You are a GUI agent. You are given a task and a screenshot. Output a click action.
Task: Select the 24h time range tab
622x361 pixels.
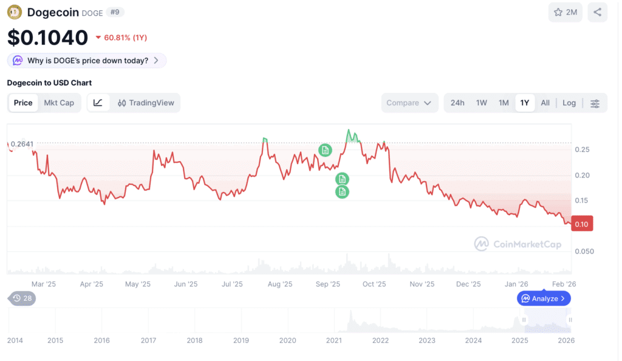pos(457,103)
